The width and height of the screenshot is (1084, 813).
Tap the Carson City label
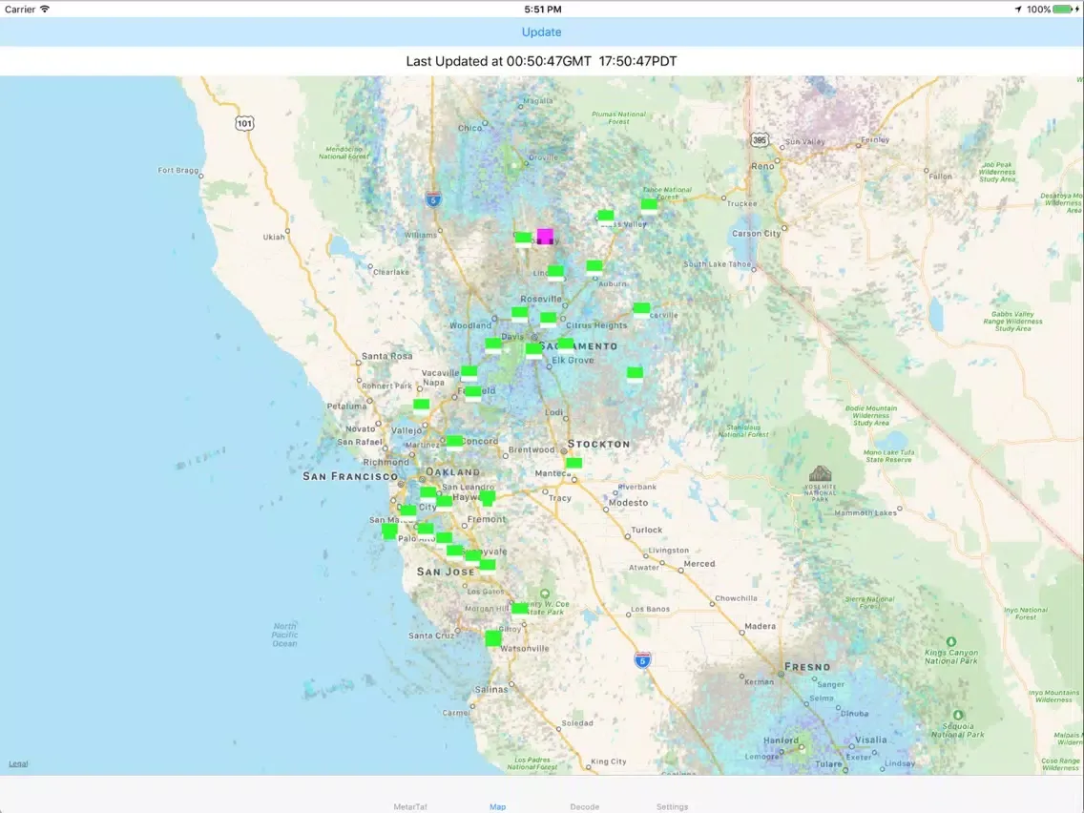coord(757,234)
